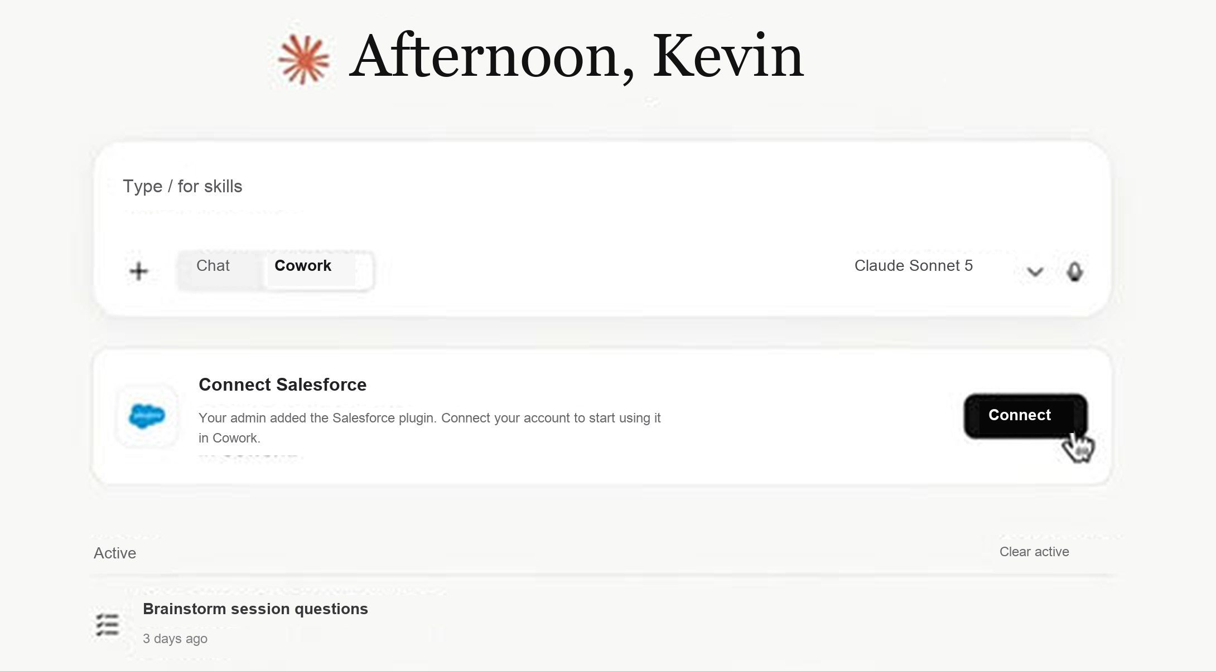Open Brainstorm session questions task
This screenshot has height=671, width=1216.
(255, 609)
